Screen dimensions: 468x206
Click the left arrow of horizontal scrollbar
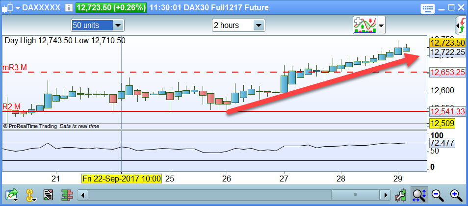click(x=83, y=195)
